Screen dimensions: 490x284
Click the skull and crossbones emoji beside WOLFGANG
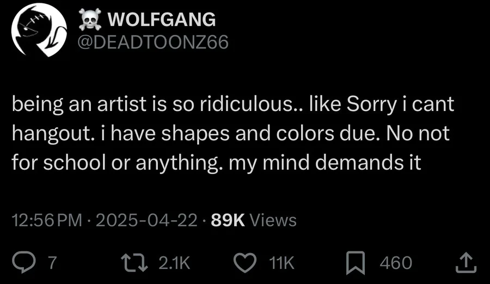click(x=90, y=20)
